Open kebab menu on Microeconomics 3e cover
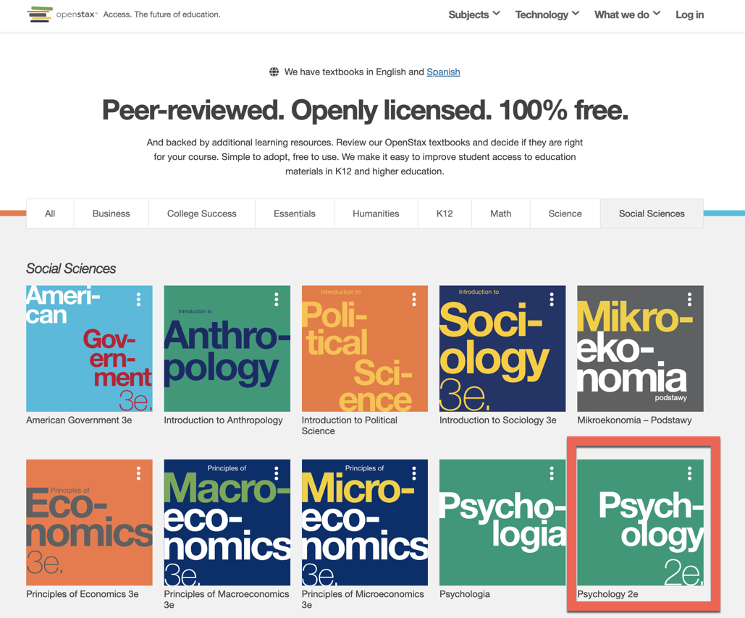Screen dimensions: 745x618 click(x=415, y=472)
